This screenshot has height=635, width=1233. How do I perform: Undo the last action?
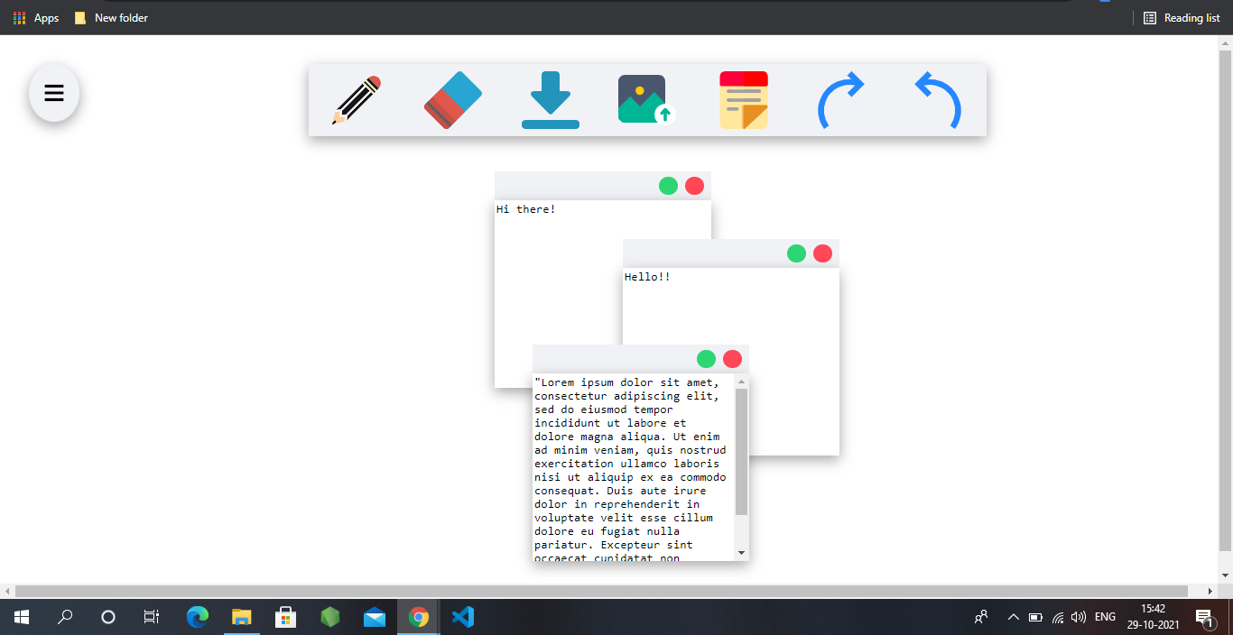[937, 100]
